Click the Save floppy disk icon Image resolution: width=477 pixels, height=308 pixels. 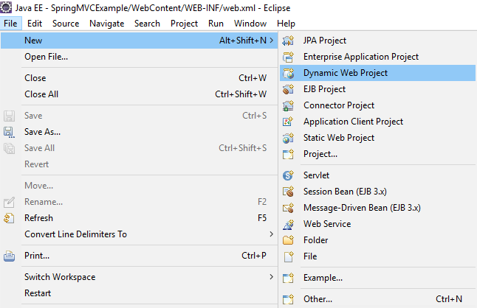(9, 116)
